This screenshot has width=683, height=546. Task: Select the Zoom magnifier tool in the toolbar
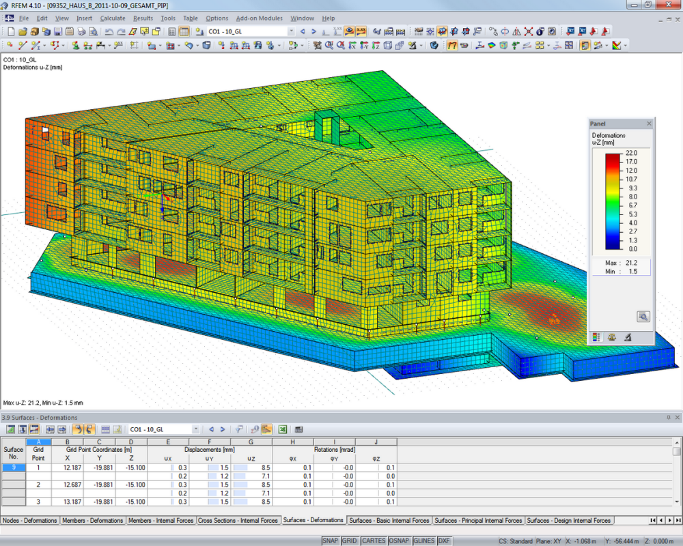[x=330, y=45]
